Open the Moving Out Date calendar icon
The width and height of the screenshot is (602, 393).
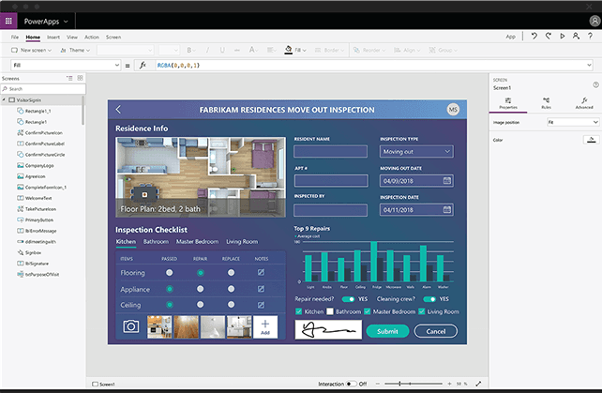coord(447,181)
